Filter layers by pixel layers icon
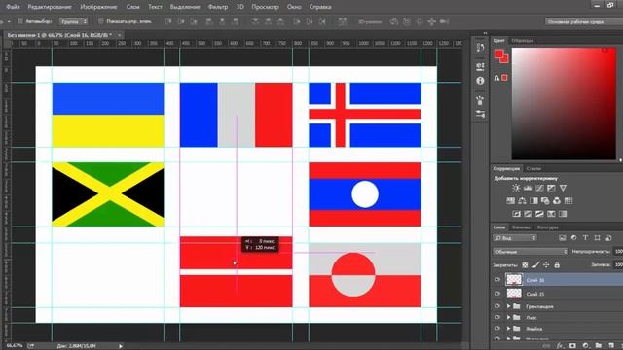The image size is (623, 350). [563, 238]
